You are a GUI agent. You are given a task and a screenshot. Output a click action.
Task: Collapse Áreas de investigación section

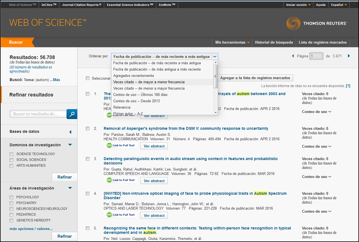coord(70,188)
